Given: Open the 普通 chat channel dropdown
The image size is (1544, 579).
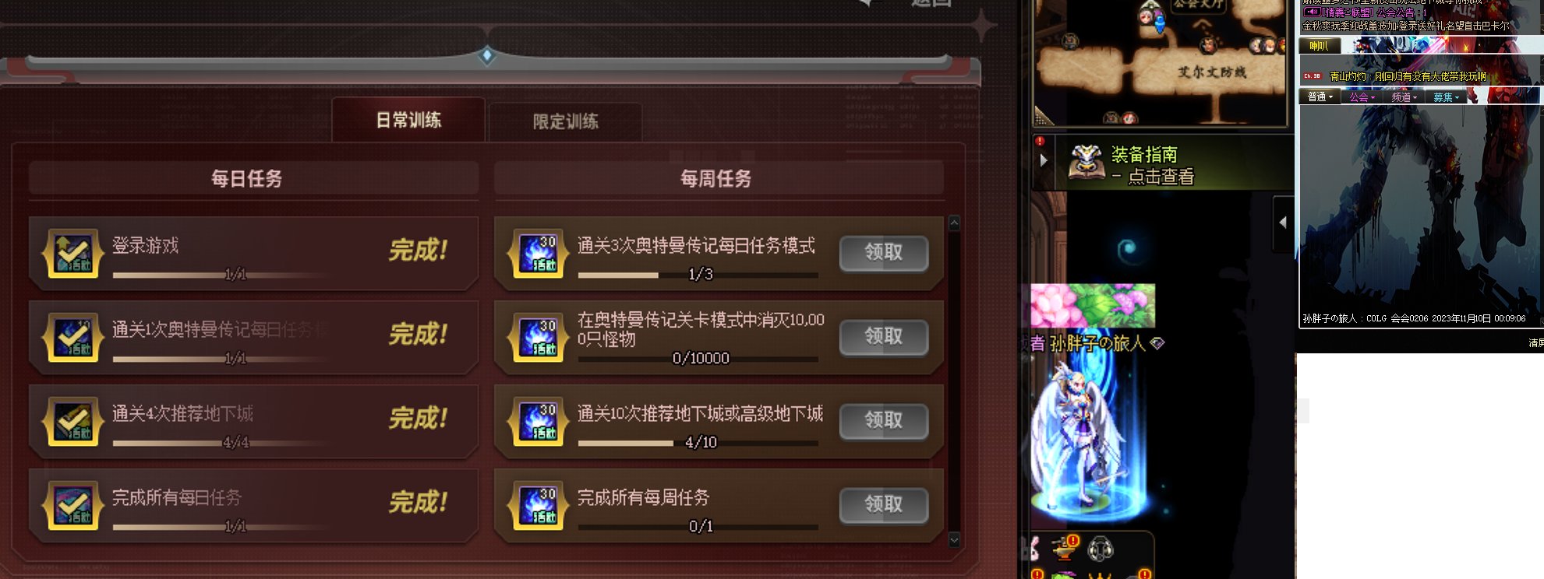Looking at the screenshot, I should pos(1320,96).
